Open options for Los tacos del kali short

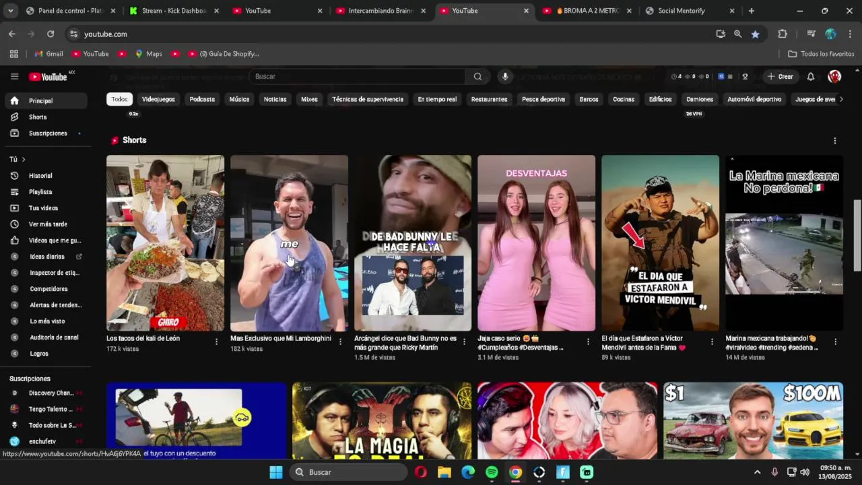216,342
